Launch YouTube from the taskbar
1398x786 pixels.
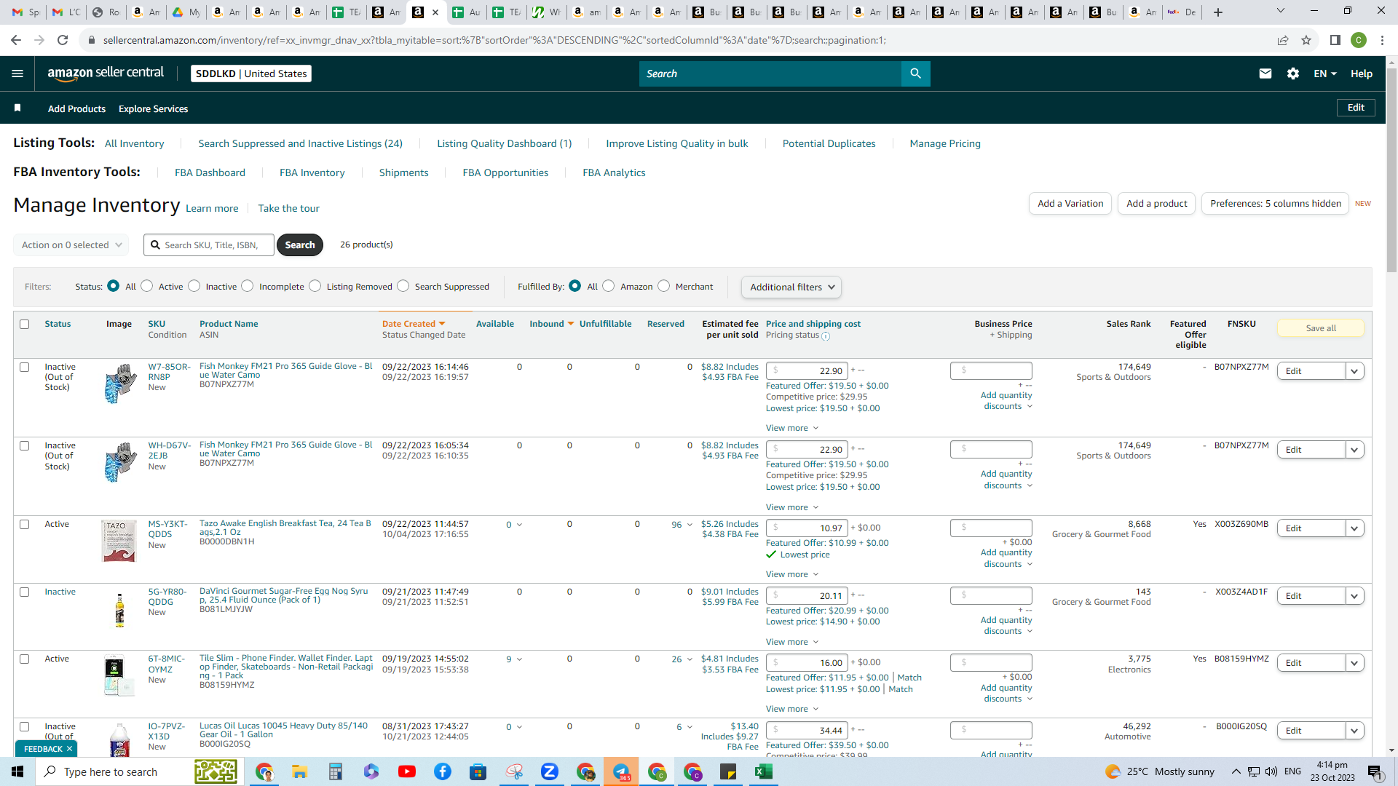(407, 771)
